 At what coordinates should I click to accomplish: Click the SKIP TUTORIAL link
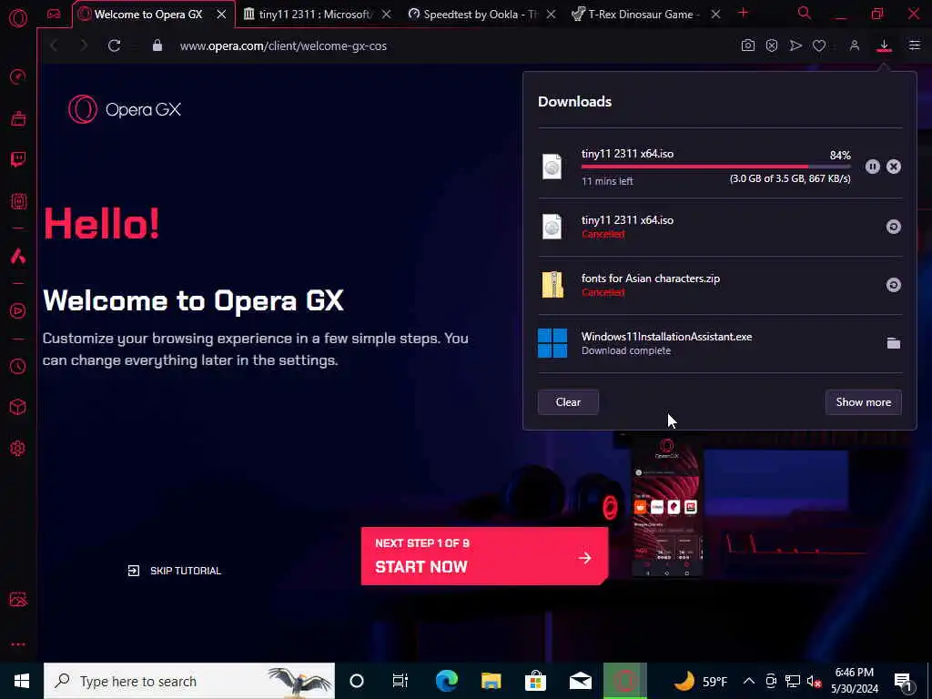[x=174, y=571]
